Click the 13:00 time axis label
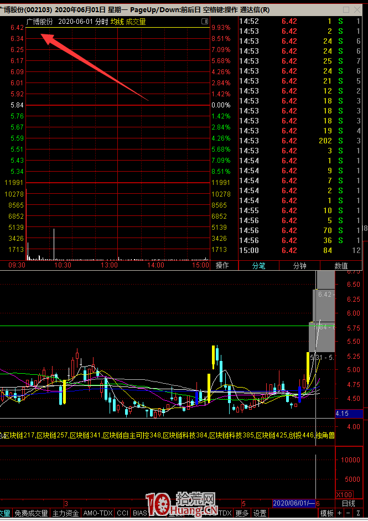 pos(109,265)
